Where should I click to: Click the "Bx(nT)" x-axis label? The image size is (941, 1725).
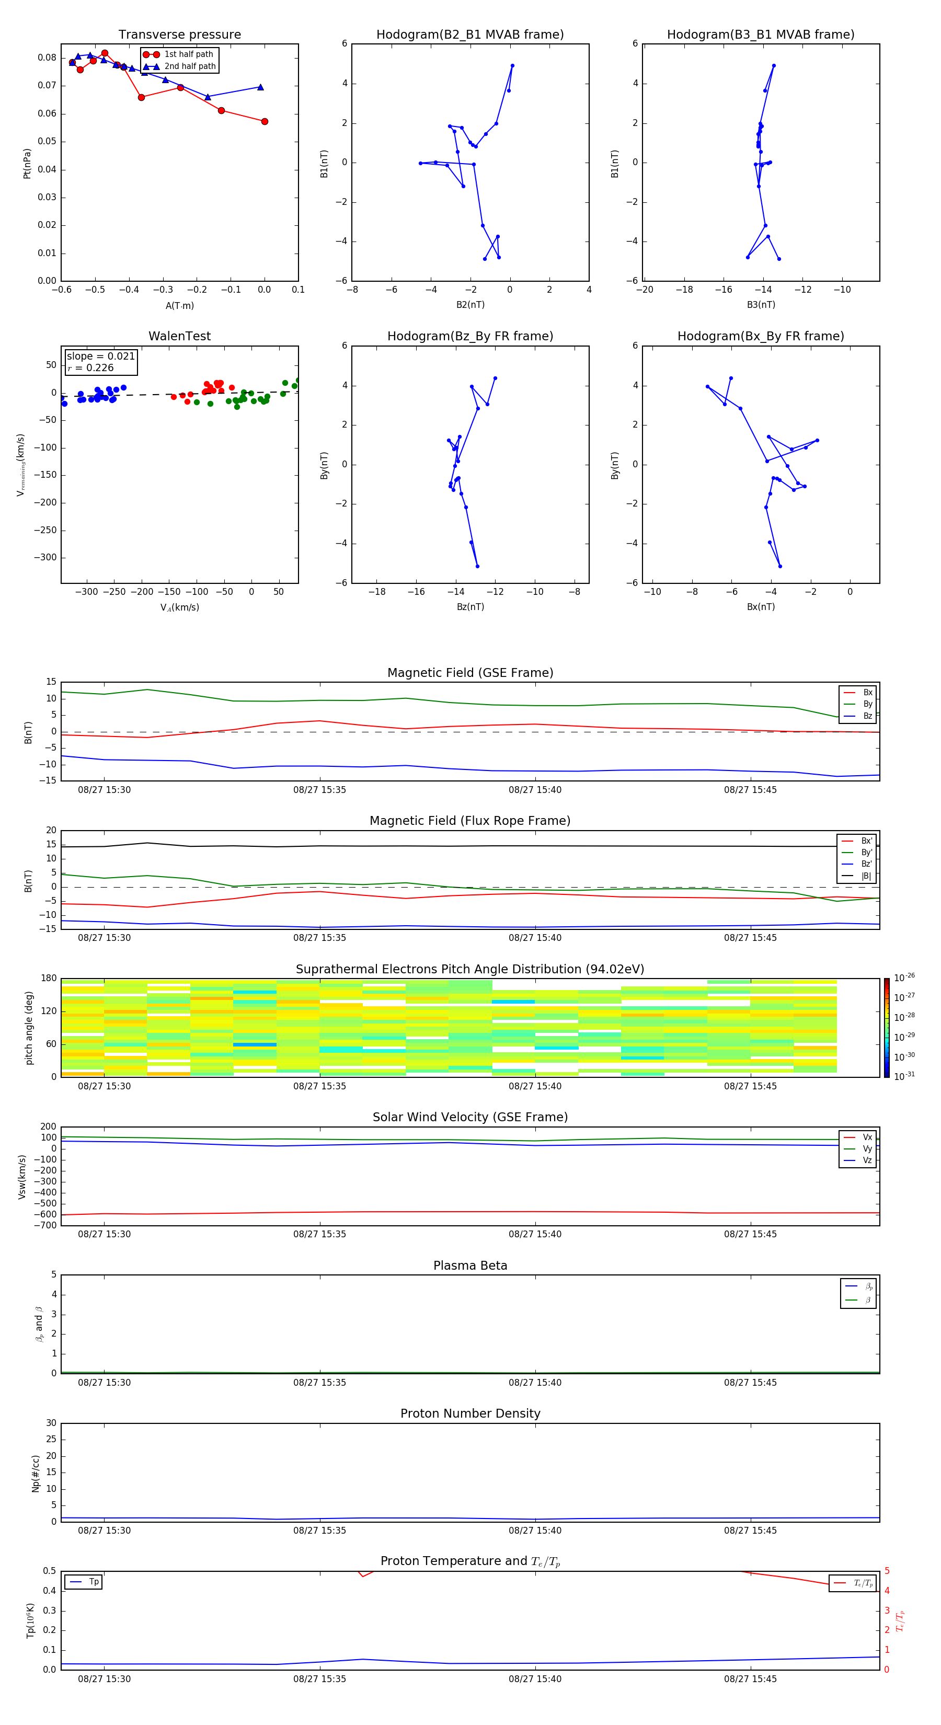click(x=761, y=607)
